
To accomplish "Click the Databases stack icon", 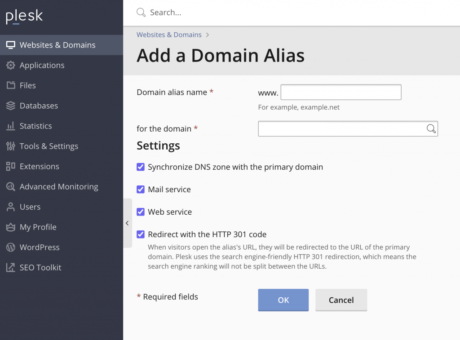I will pos(10,106).
